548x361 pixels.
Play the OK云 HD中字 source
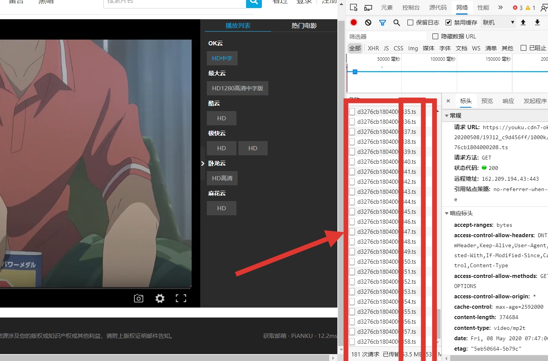[x=222, y=58]
